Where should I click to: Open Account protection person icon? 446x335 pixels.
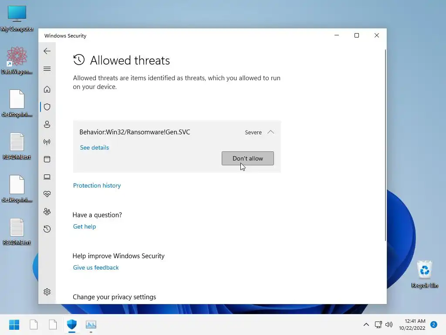(47, 124)
